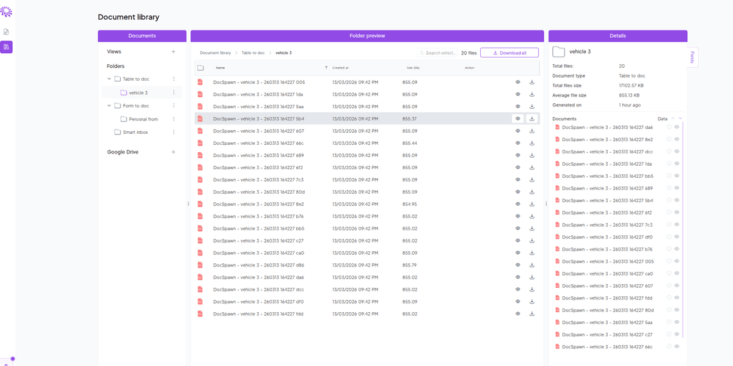
Task: Open the library icon in the left sidebar
Action: point(6,47)
